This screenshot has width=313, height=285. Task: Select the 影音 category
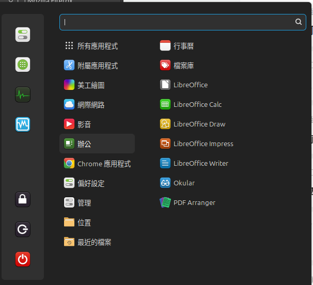(x=97, y=124)
